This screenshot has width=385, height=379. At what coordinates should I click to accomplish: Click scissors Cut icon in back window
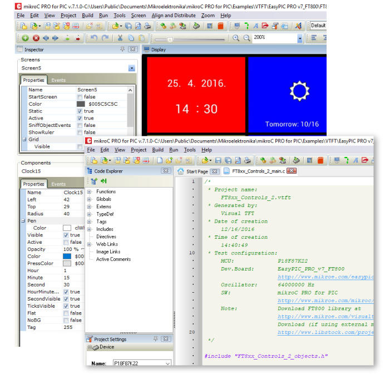point(120,38)
